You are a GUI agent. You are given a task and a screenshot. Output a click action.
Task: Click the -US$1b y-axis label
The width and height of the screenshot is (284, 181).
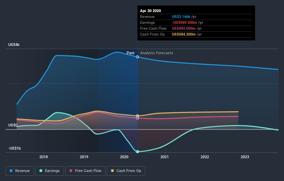pyautogui.click(x=15, y=148)
